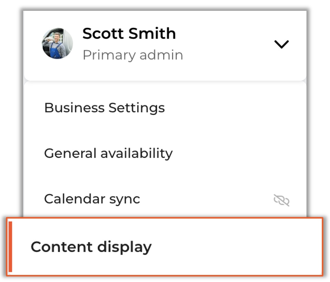Click the orange active marker beside Content display
The image size is (330, 282).
point(10,247)
